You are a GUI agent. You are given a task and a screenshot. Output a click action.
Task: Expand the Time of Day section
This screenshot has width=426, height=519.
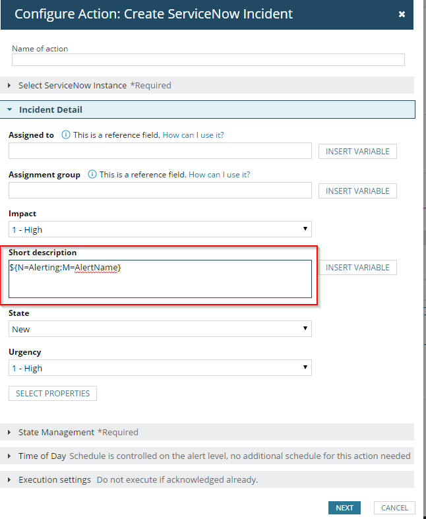(42, 456)
